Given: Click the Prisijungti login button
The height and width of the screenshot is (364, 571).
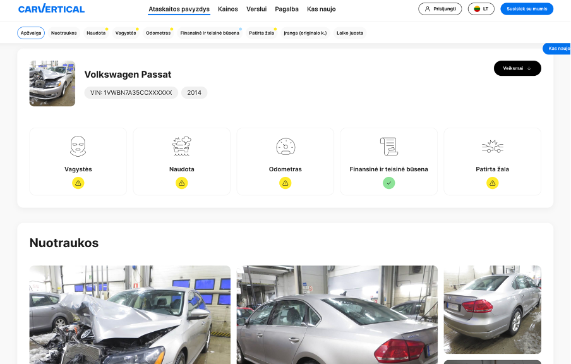Looking at the screenshot, I should 440,9.
